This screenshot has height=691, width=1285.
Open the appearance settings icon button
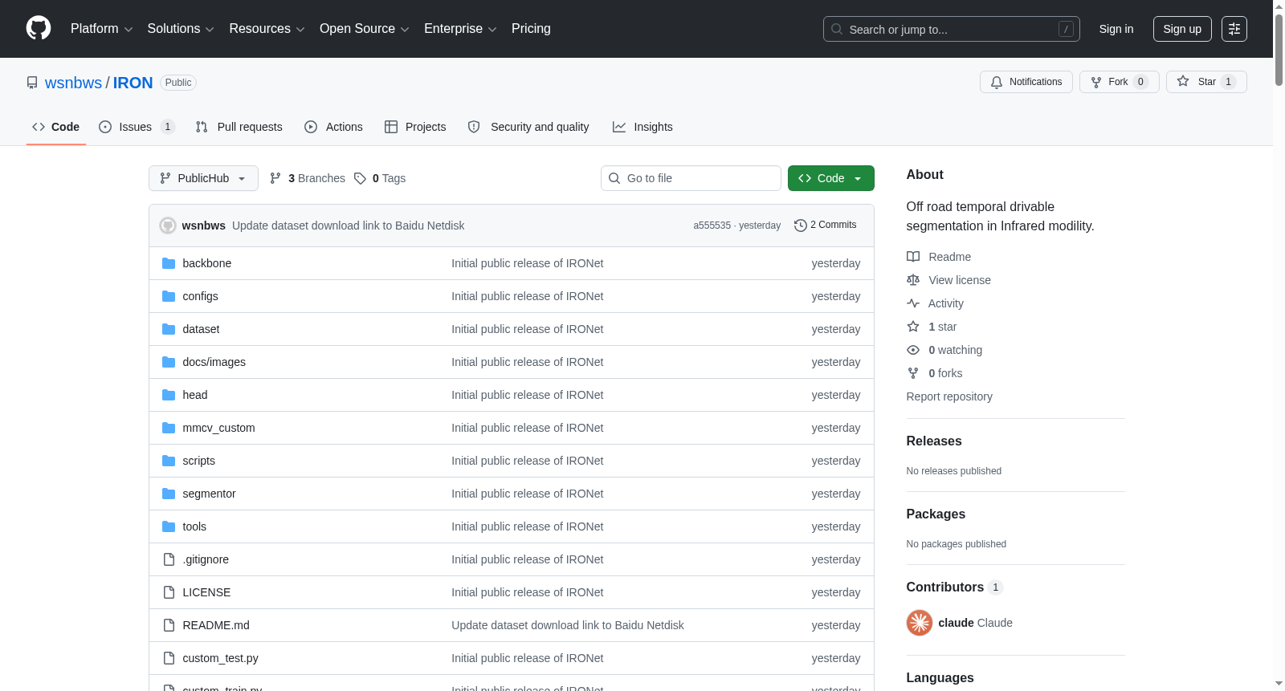[1234, 29]
